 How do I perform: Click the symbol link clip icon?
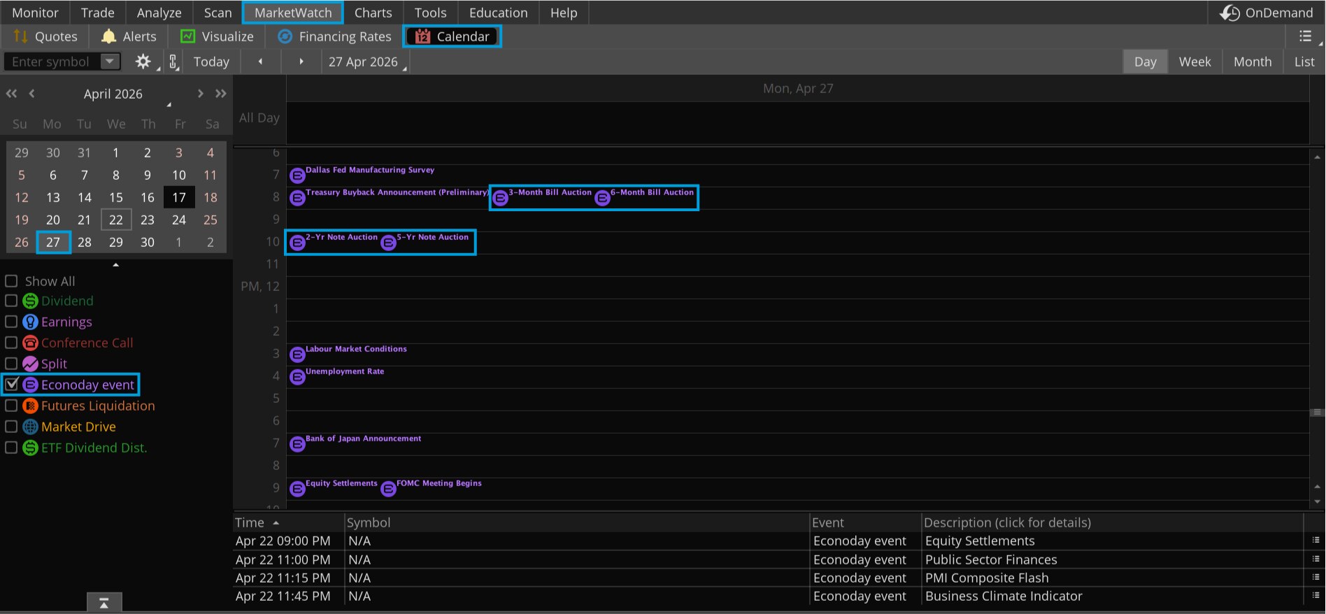coord(173,62)
